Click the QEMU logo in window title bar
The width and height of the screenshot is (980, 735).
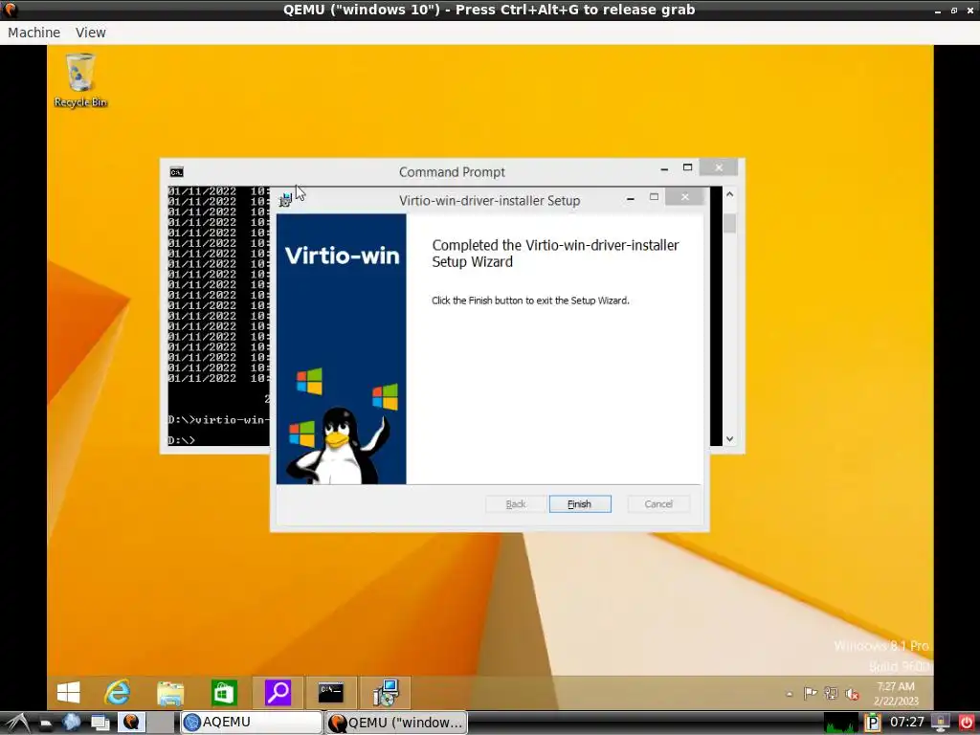point(11,10)
